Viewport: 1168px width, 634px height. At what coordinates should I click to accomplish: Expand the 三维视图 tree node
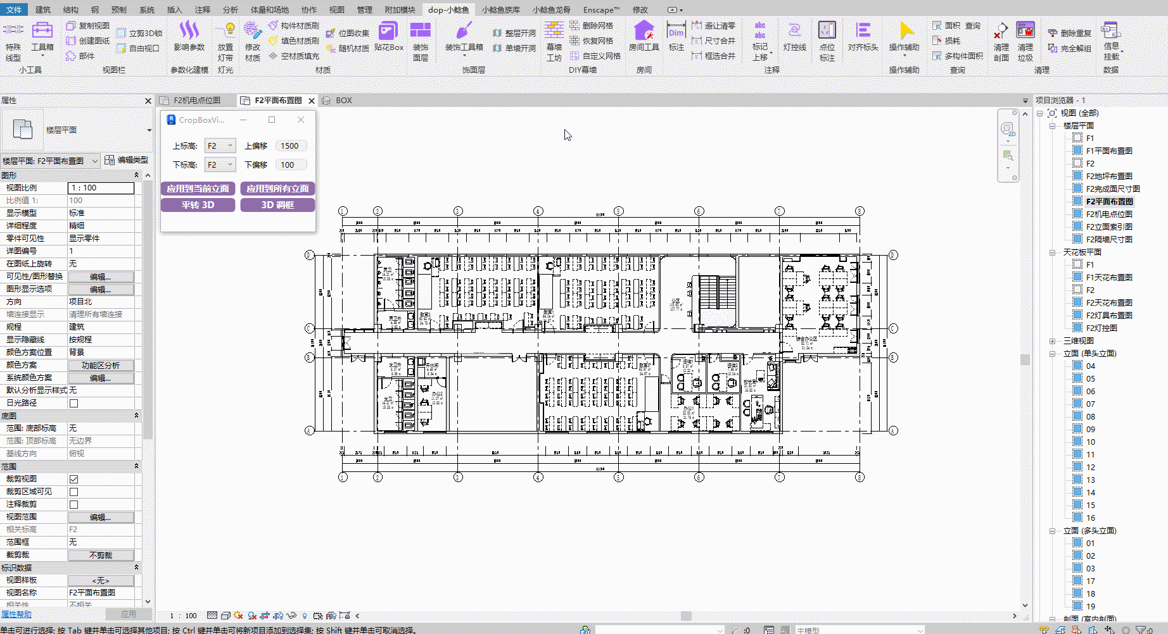[1052, 341]
